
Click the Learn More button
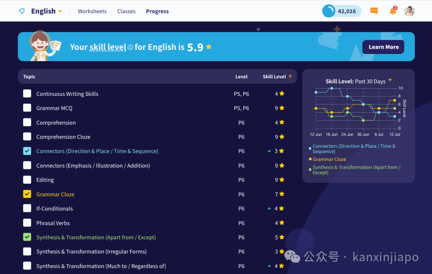383,47
